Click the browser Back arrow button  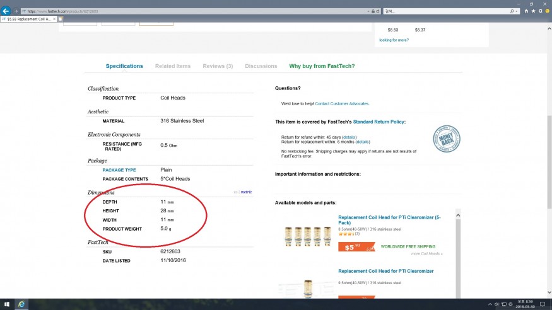[6, 11]
